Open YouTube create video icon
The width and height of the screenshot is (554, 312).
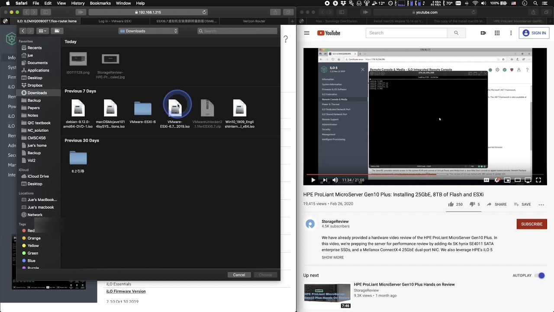[x=483, y=33]
